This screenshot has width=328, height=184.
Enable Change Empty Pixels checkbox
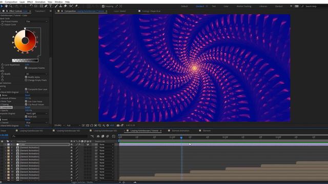[26, 80]
